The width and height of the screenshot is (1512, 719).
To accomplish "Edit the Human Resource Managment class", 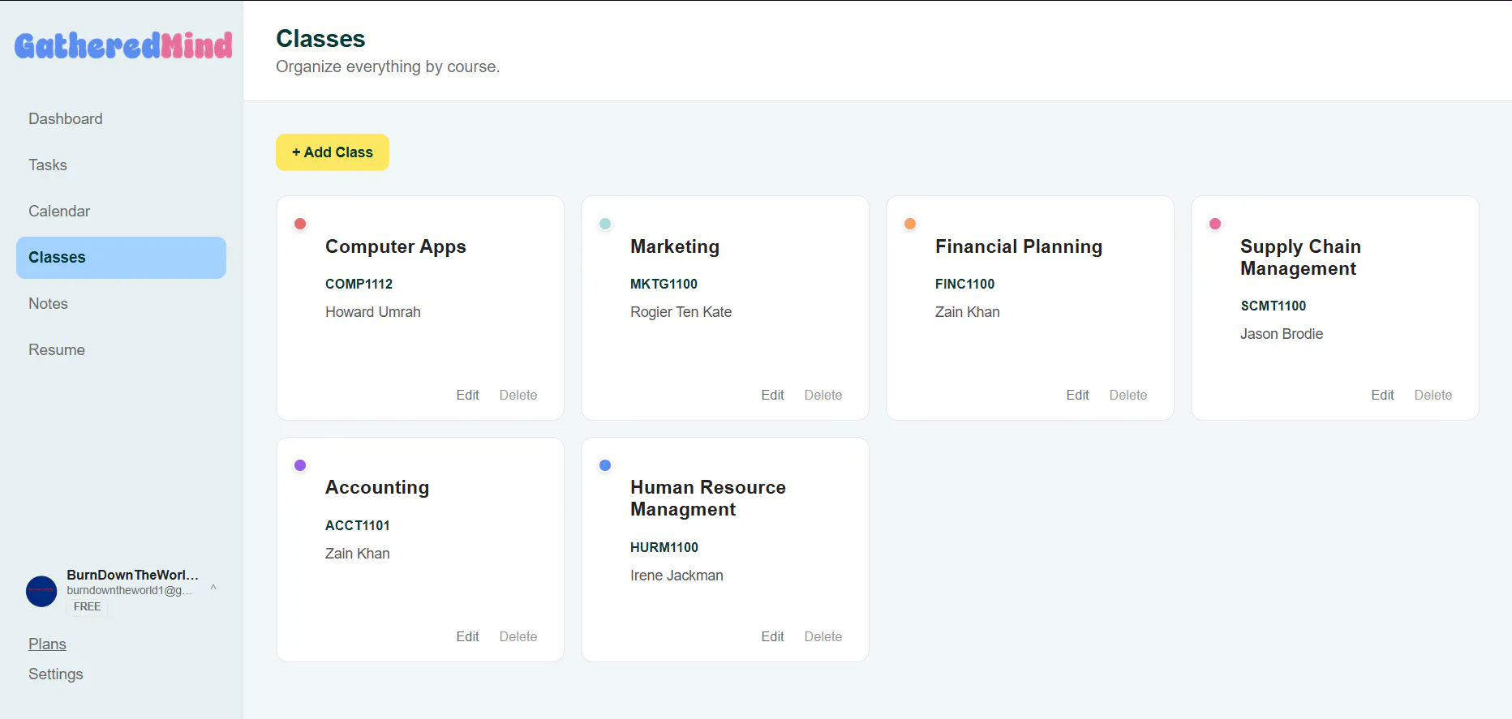I will (772, 636).
